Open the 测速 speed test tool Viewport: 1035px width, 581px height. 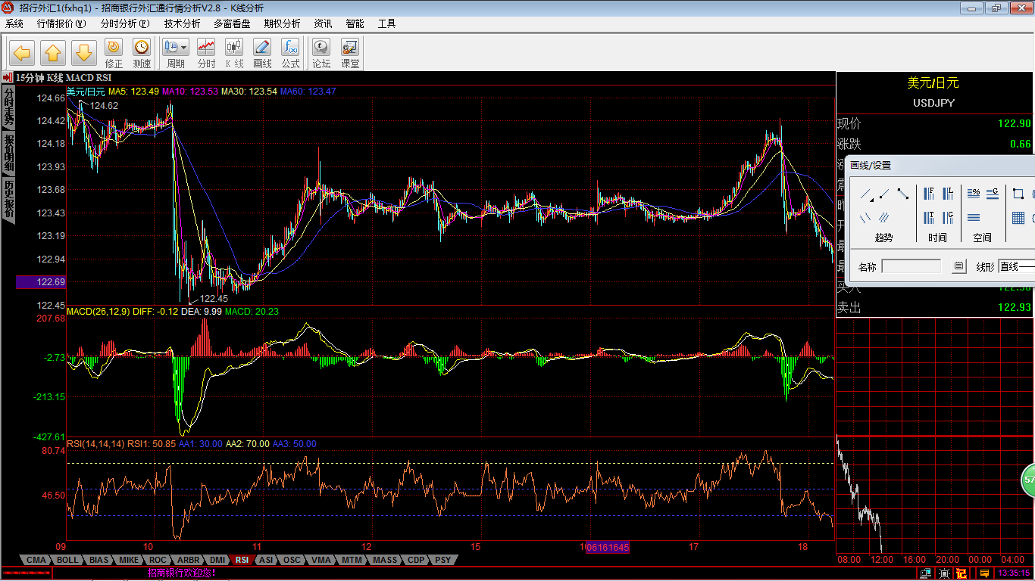[x=142, y=54]
